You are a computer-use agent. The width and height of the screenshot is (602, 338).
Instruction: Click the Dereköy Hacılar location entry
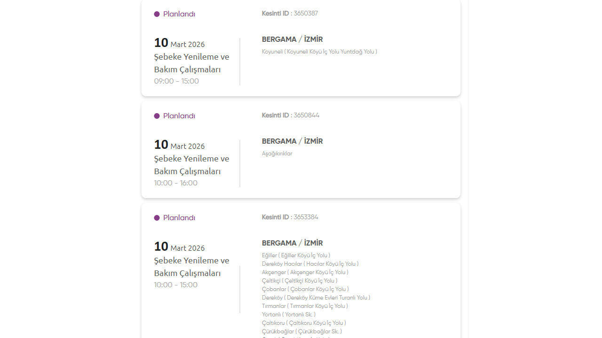310,264
